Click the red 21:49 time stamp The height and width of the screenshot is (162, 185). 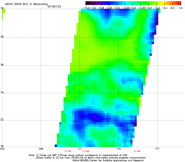(68, 151)
